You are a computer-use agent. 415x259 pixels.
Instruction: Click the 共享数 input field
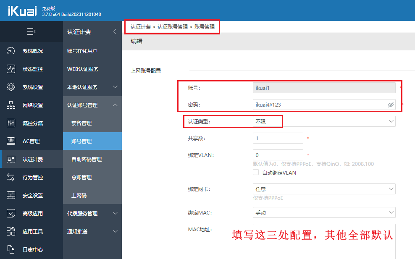(278, 138)
